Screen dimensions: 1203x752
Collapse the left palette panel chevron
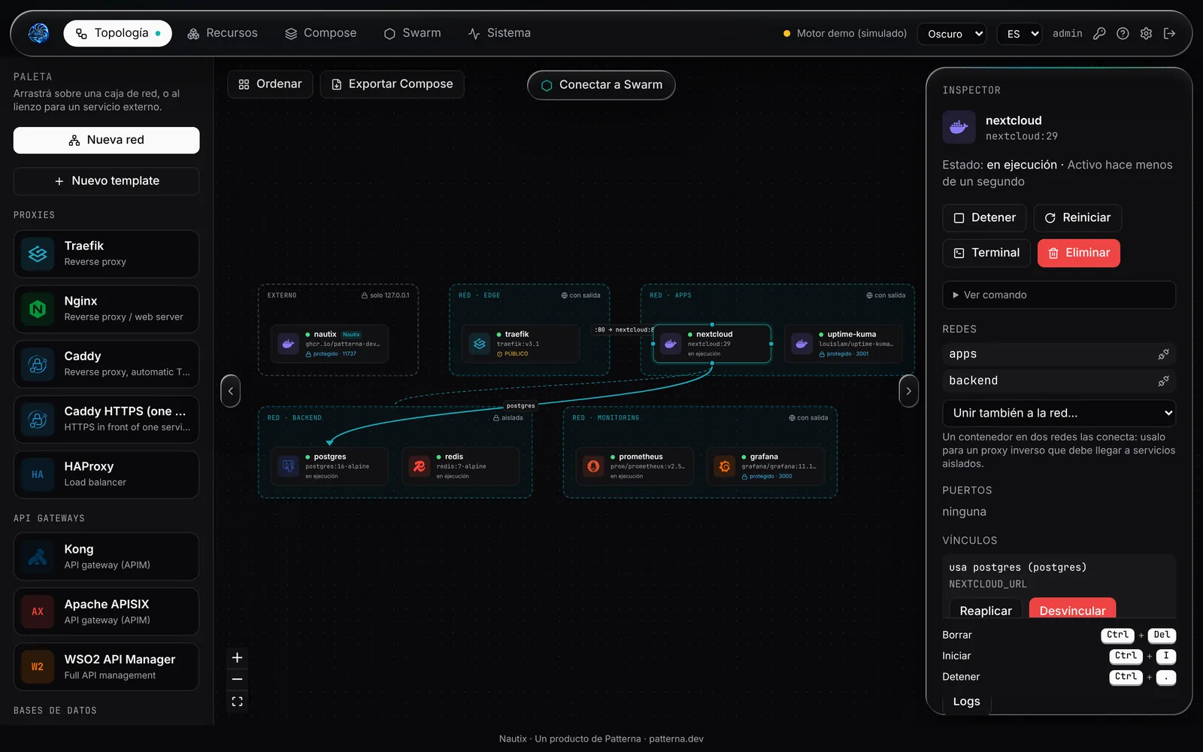[230, 391]
